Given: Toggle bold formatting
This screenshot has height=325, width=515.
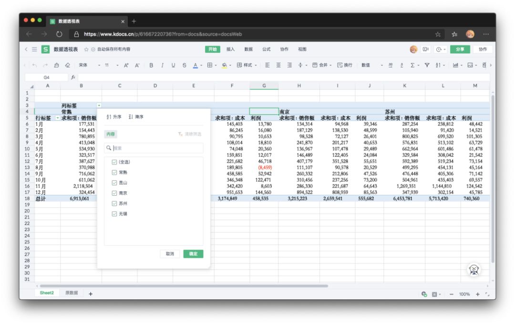Looking at the screenshot, I should click(x=151, y=65).
